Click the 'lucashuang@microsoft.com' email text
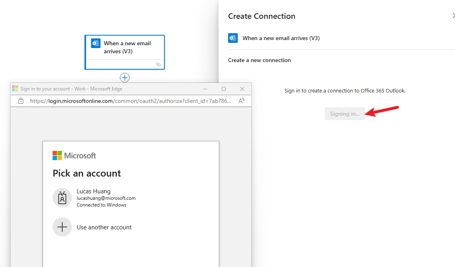 click(106, 198)
